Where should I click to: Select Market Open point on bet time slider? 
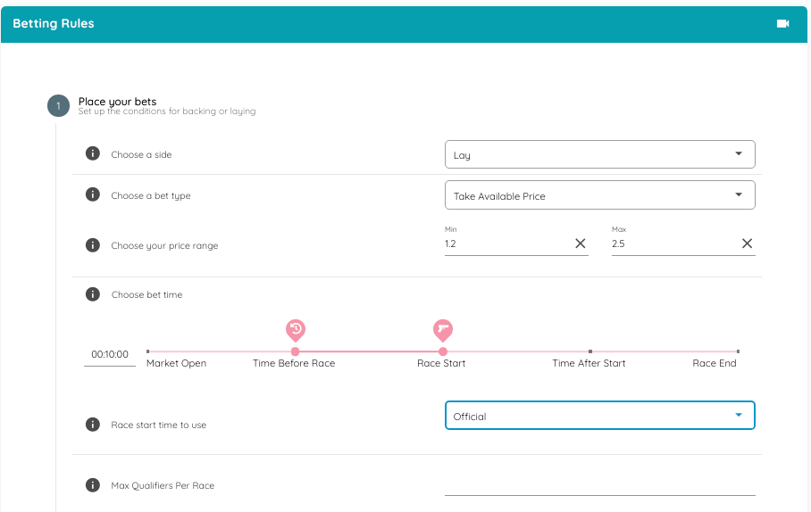pyautogui.click(x=148, y=351)
